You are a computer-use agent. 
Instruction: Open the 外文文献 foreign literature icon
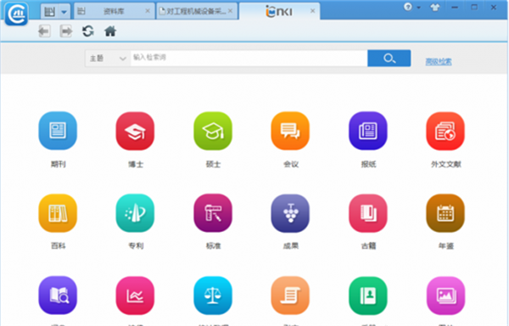click(x=445, y=131)
